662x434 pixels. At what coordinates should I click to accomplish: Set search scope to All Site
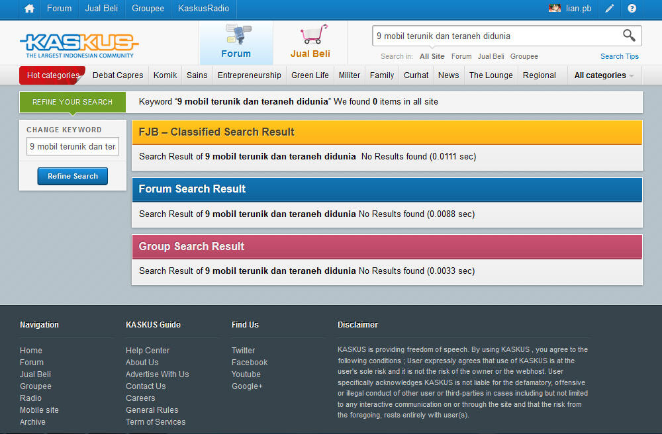[x=432, y=56]
